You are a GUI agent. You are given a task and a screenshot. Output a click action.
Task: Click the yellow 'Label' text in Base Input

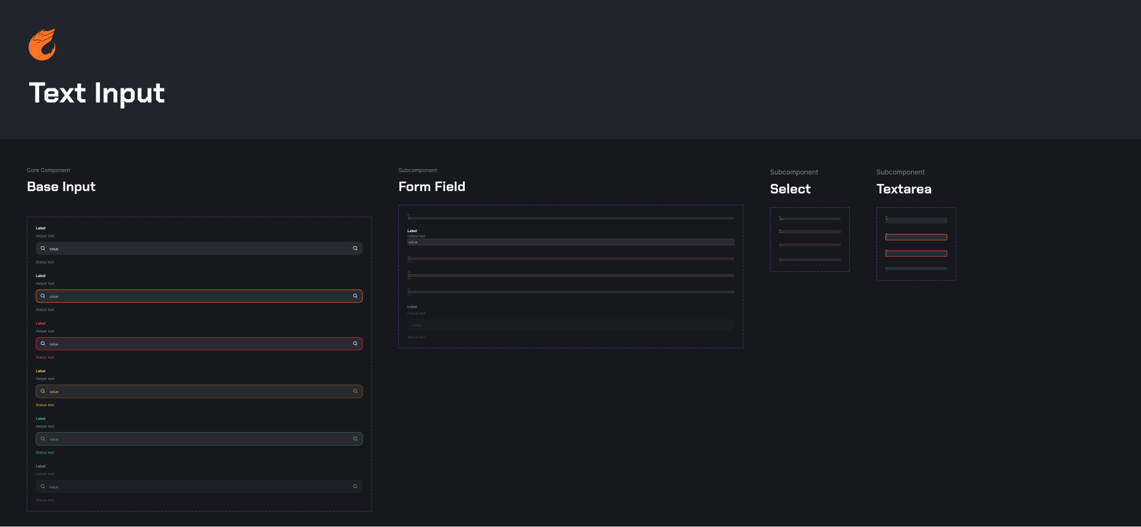point(40,371)
